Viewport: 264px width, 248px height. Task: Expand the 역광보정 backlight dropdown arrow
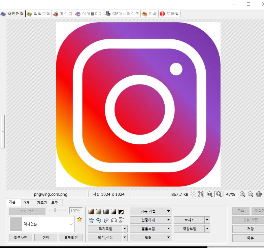(207, 229)
